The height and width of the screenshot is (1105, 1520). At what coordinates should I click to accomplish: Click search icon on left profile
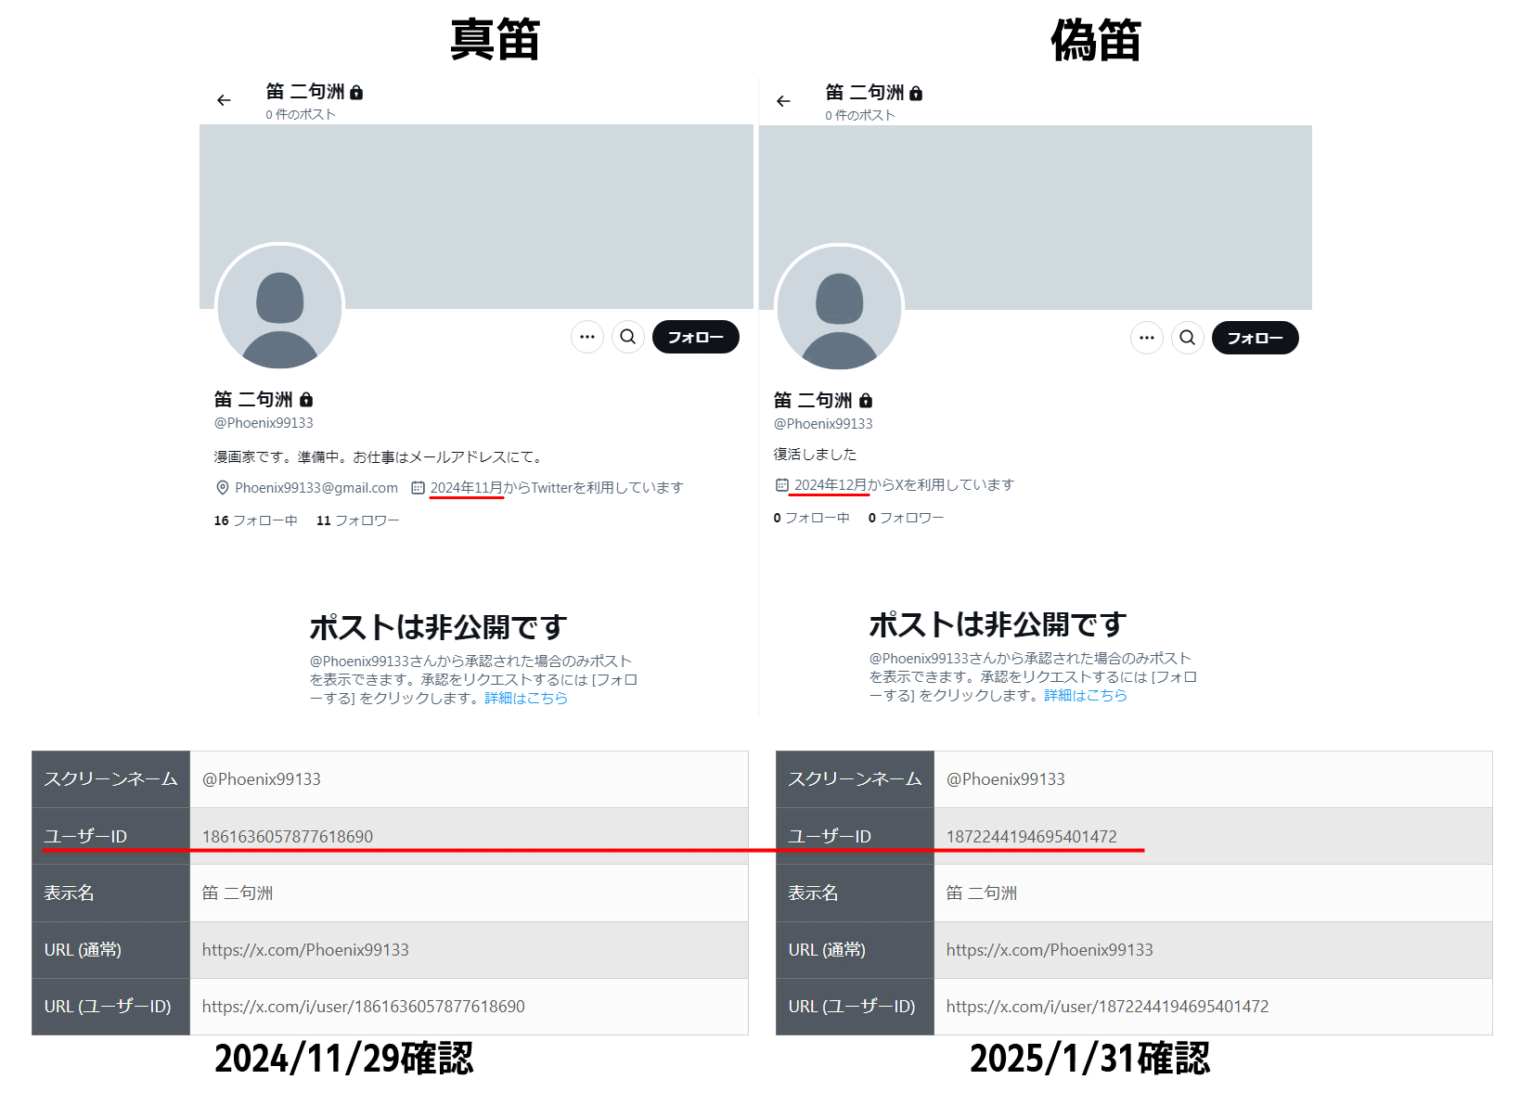click(628, 337)
